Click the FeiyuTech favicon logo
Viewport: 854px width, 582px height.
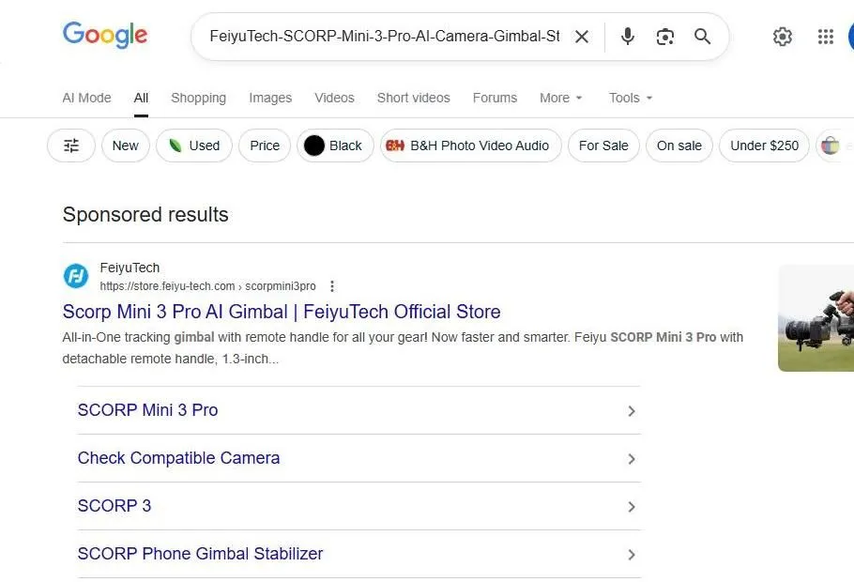click(x=76, y=276)
